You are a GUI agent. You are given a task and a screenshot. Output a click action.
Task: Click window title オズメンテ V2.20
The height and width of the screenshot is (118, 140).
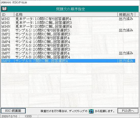[x=19, y=3]
